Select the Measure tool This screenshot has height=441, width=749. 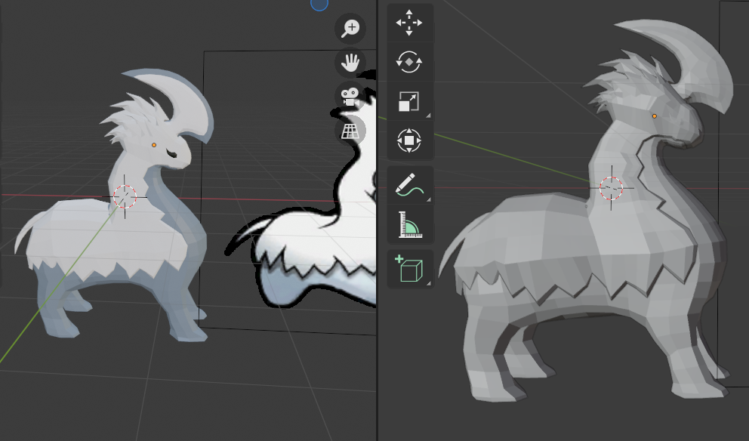(x=410, y=224)
